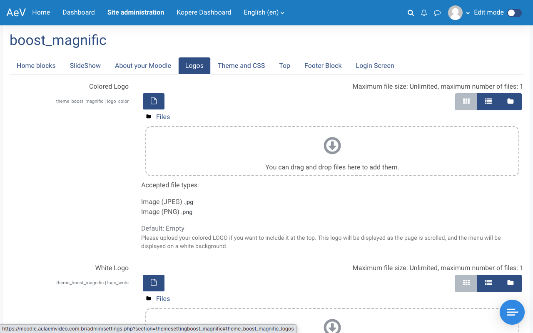
Task: Open the user avatar dropdown menu
Action: [x=458, y=13]
